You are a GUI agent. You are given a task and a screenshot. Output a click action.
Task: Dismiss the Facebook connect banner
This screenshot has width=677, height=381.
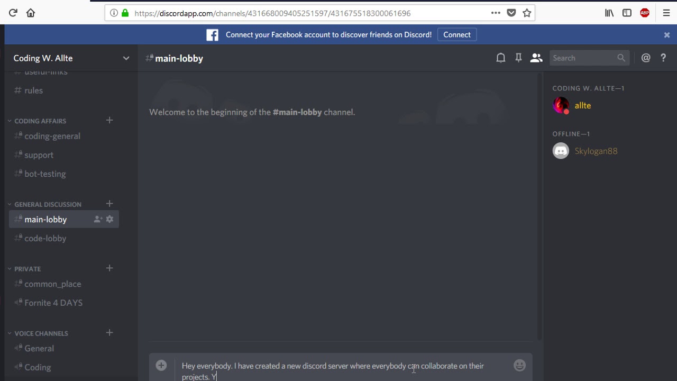click(667, 35)
